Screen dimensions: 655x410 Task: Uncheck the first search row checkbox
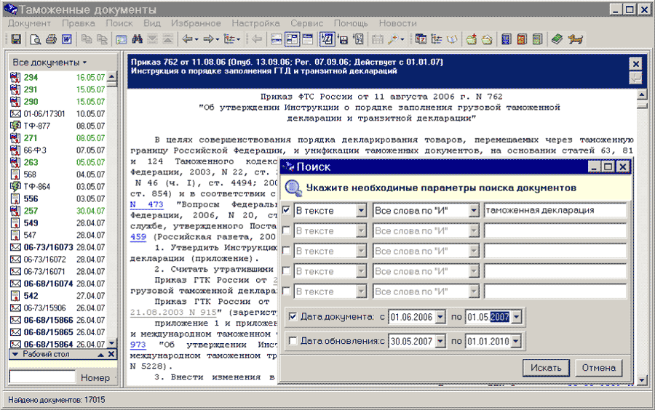pyautogui.click(x=287, y=210)
